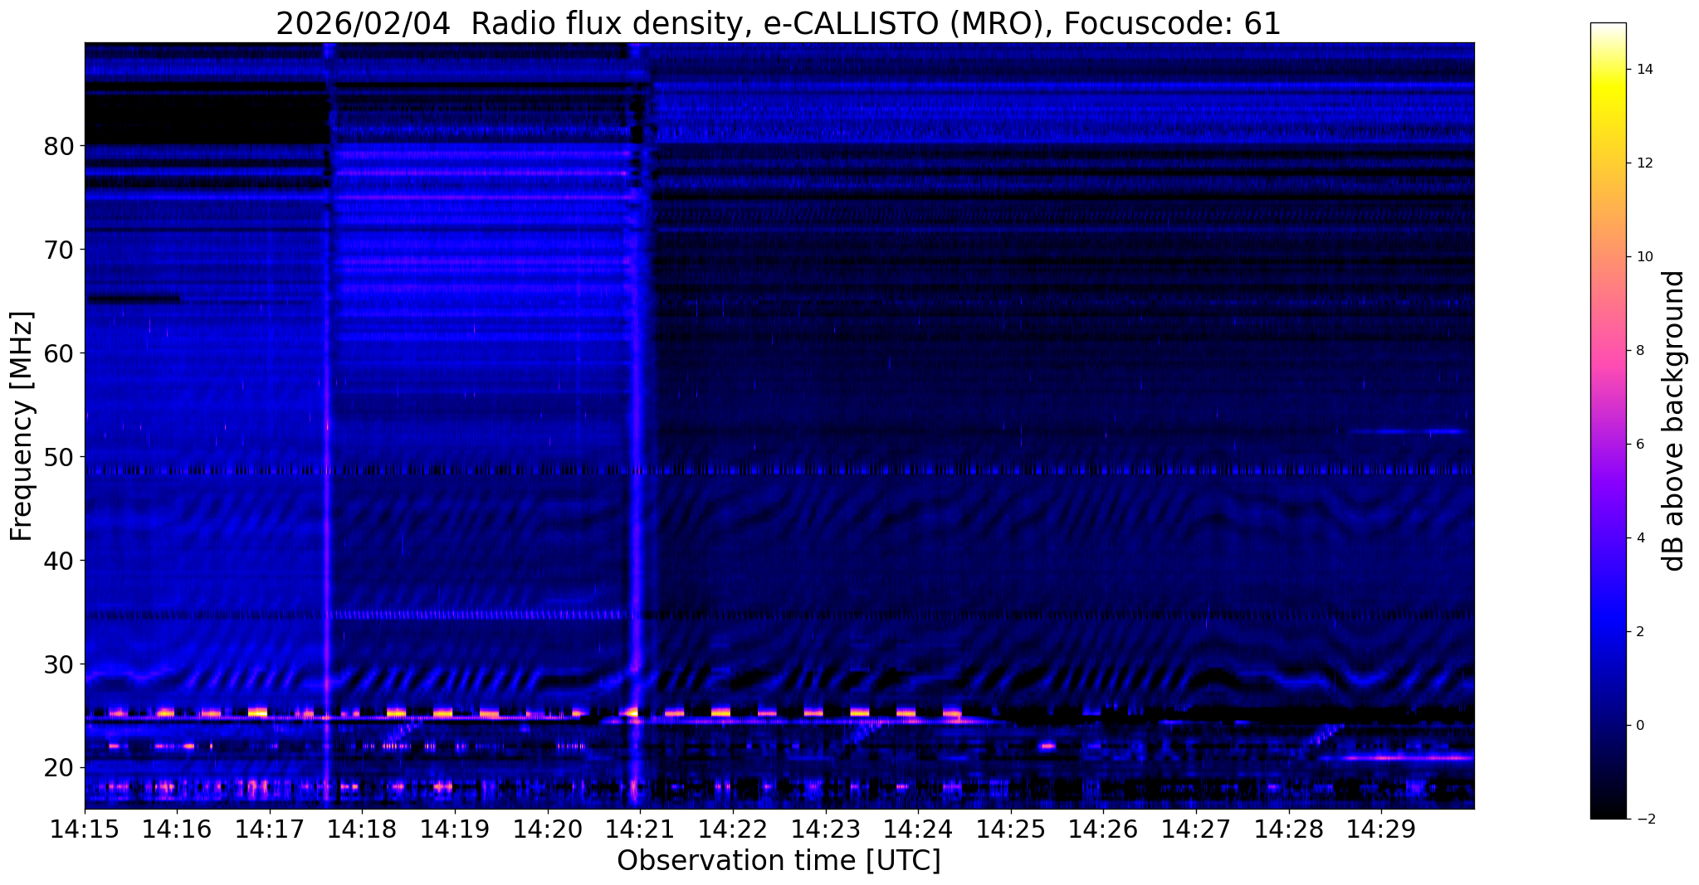Click the 'dB above background' colorbar label
This screenshot has width=1699, height=885.
click(1674, 421)
